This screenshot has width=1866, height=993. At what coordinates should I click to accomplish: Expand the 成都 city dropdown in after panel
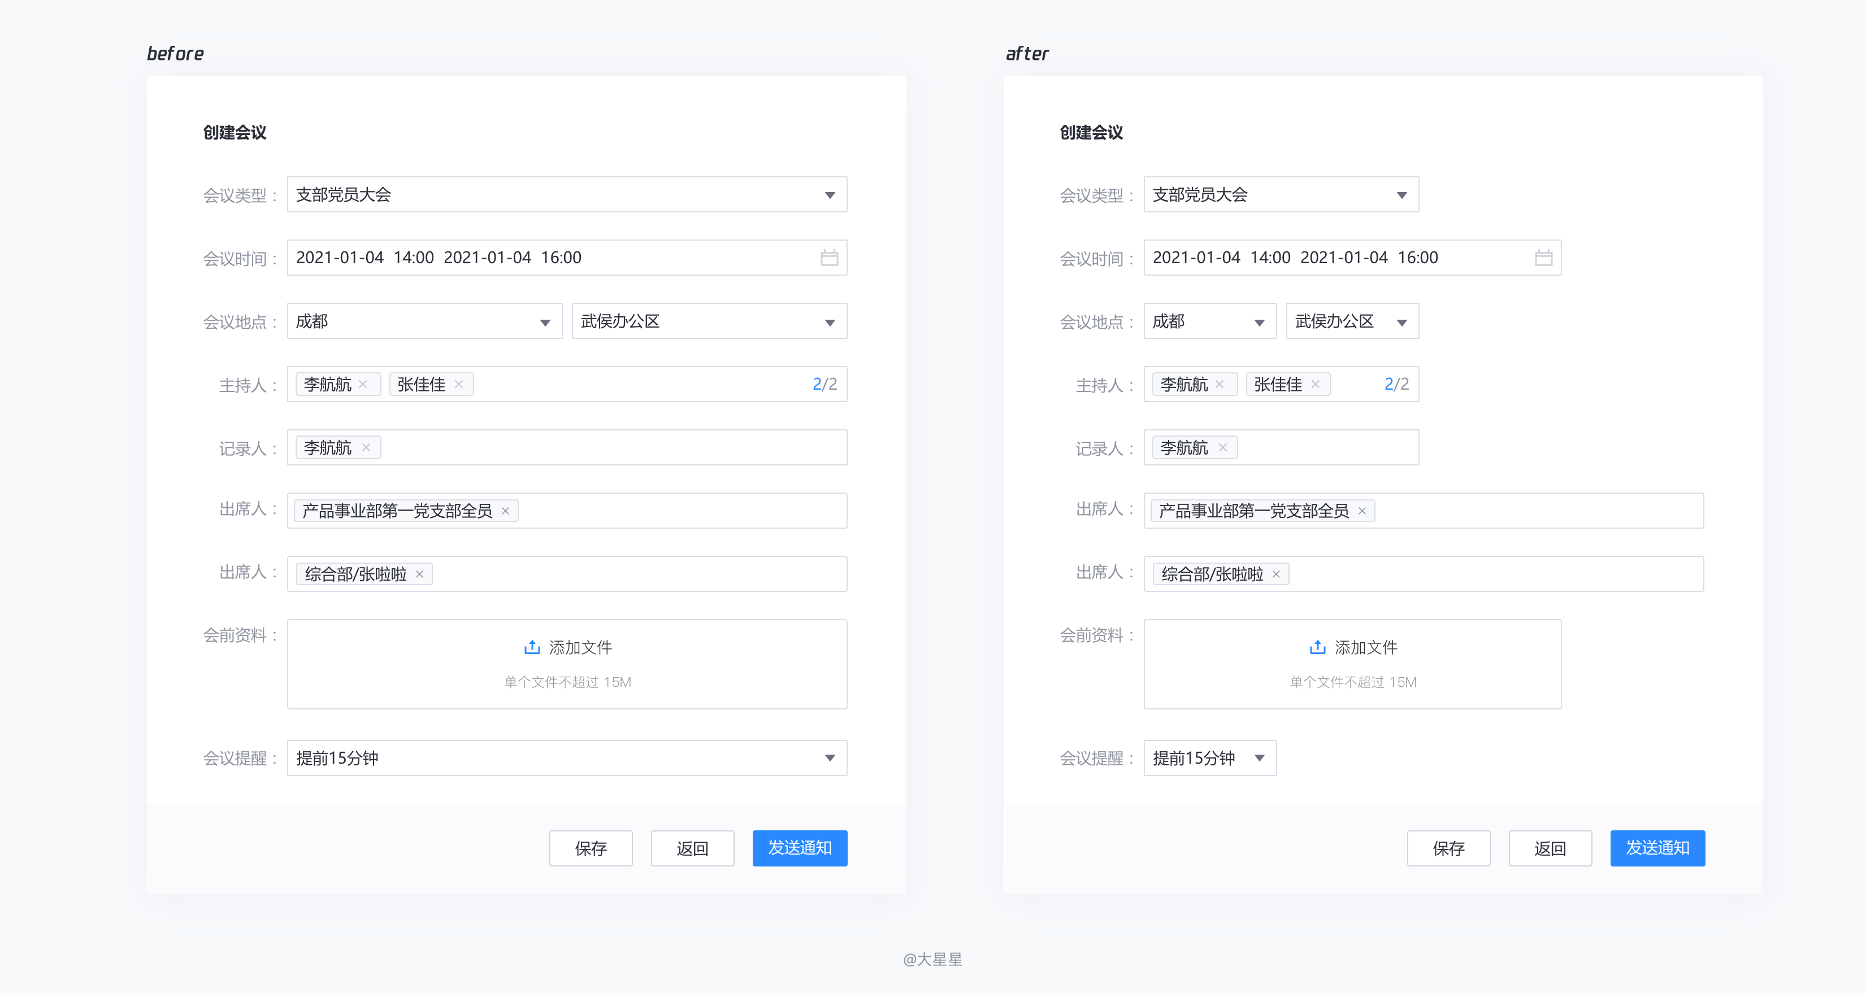1210,321
